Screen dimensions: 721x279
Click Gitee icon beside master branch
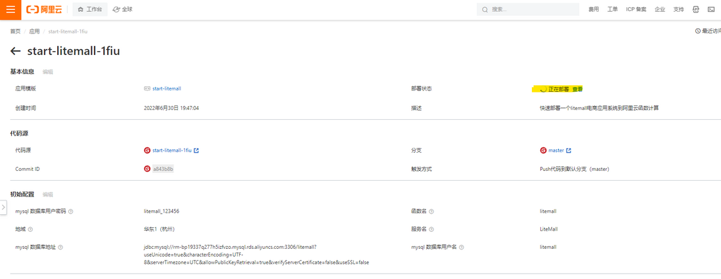(x=544, y=150)
